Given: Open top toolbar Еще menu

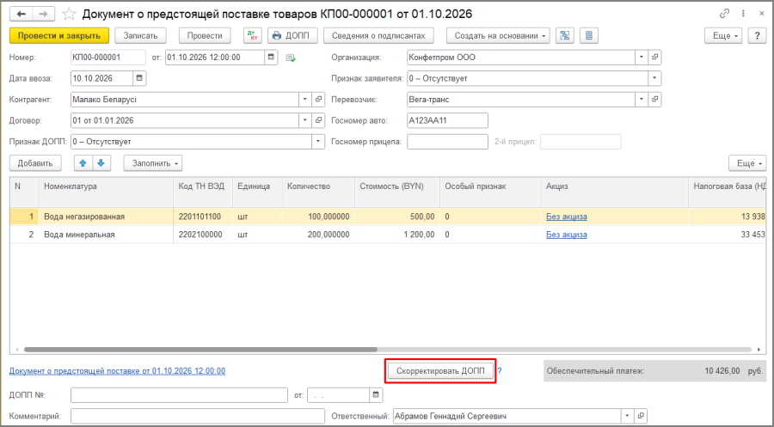Looking at the screenshot, I should tap(723, 35).
